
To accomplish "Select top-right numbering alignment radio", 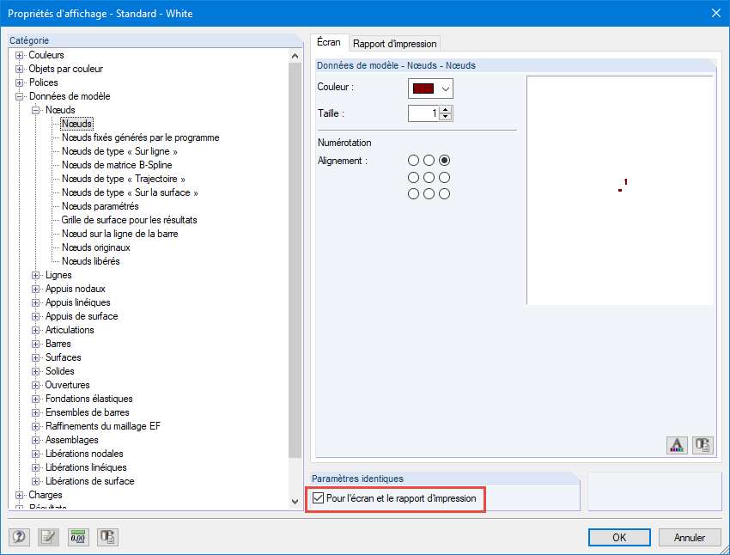I will click(x=445, y=160).
